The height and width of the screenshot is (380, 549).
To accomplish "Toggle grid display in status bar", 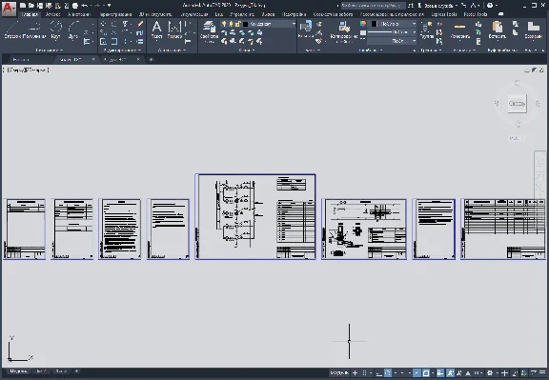I will 355,373.
